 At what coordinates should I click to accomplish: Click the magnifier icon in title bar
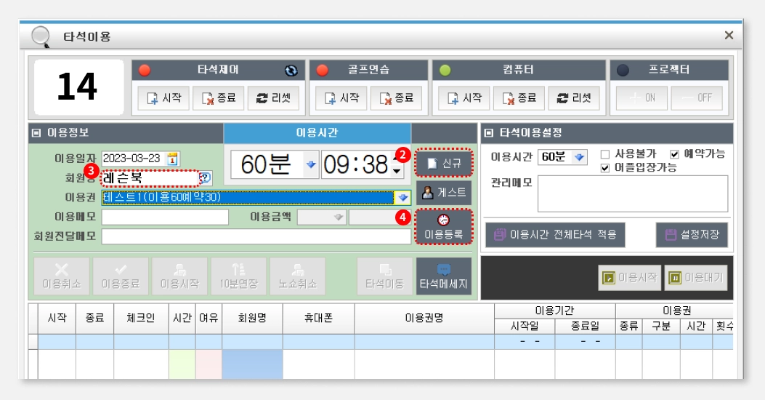coord(41,37)
